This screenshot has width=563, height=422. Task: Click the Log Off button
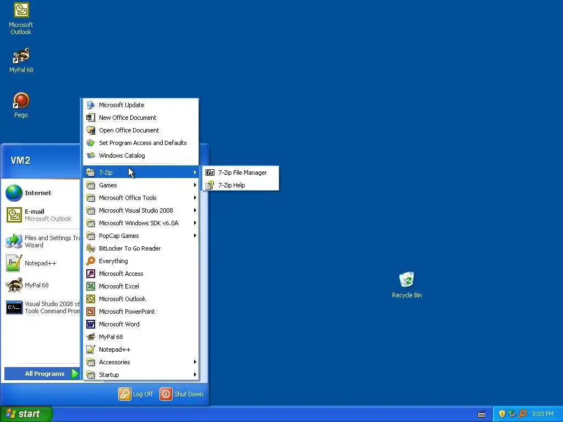coord(136,394)
